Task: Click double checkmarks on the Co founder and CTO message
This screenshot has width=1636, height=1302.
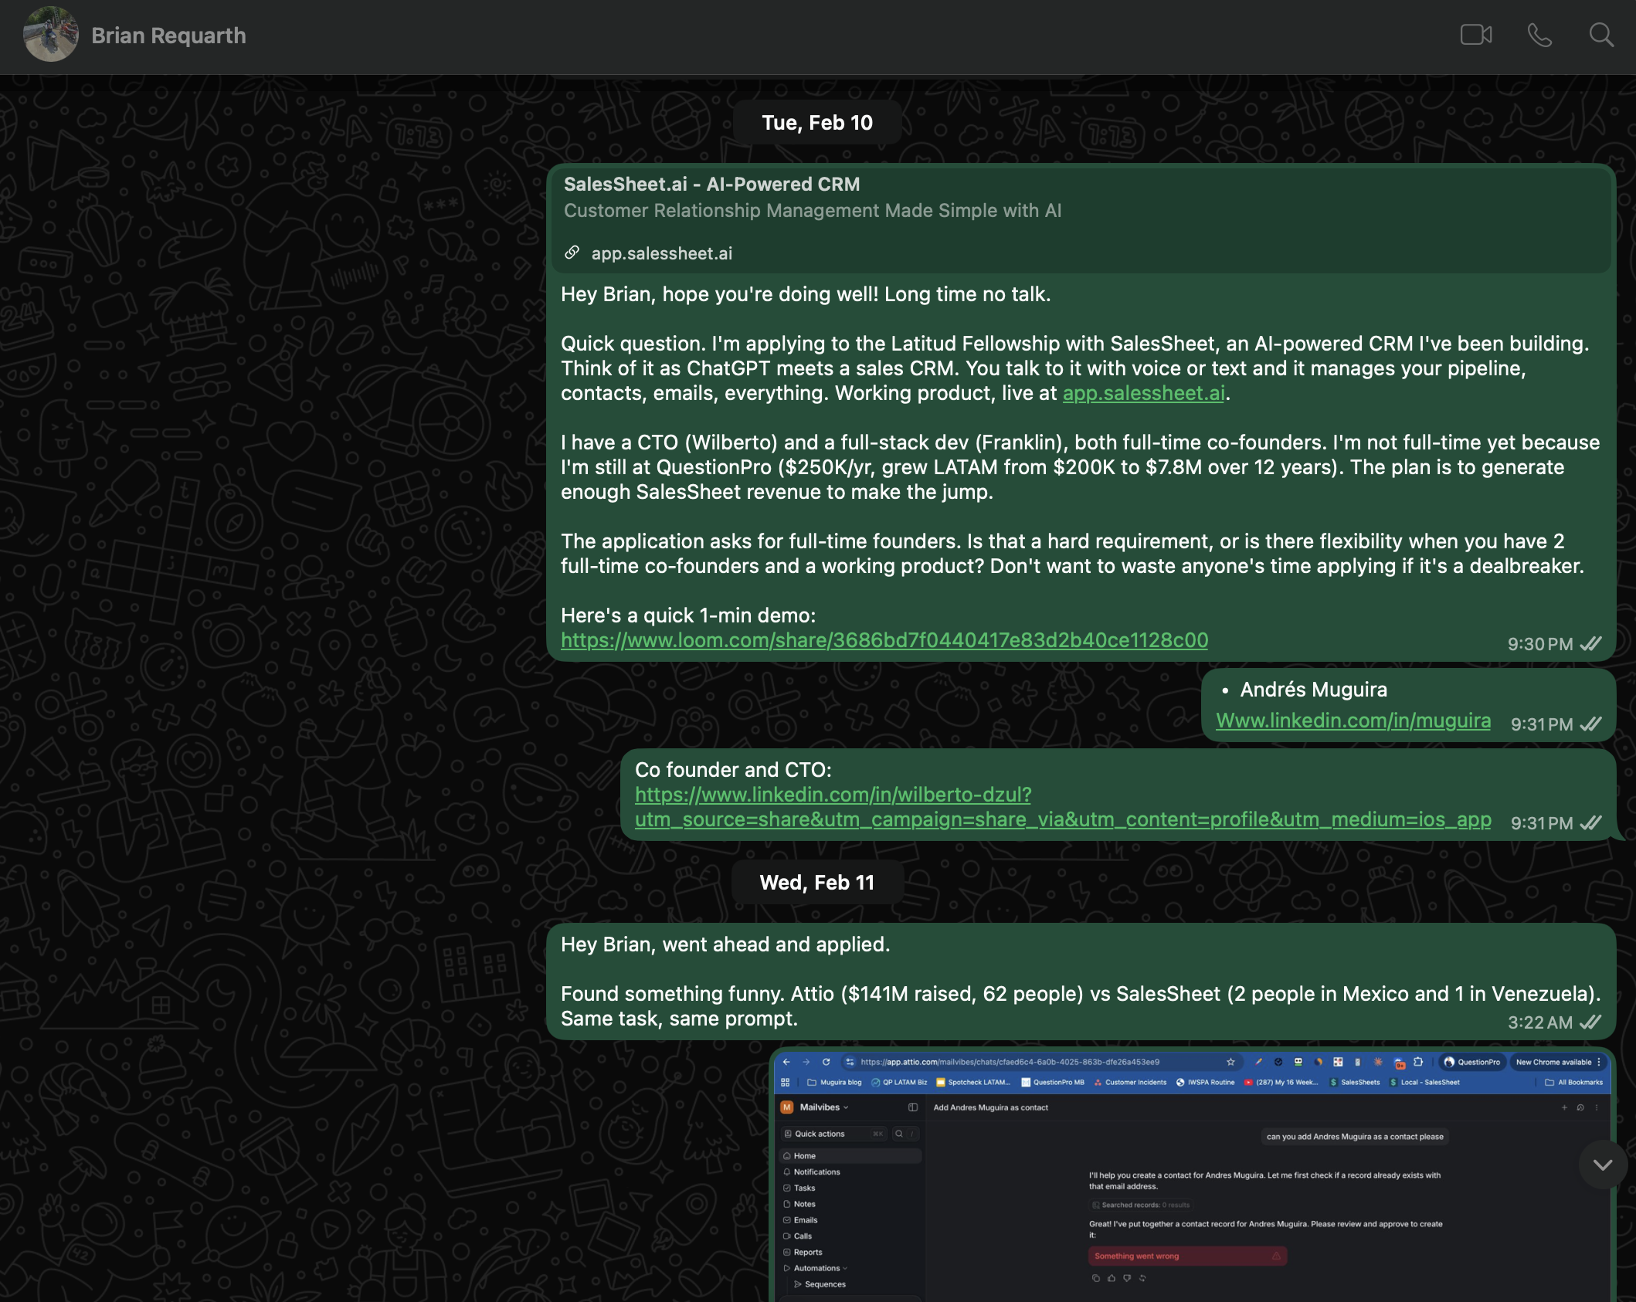Action: click(x=1591, y=823)
